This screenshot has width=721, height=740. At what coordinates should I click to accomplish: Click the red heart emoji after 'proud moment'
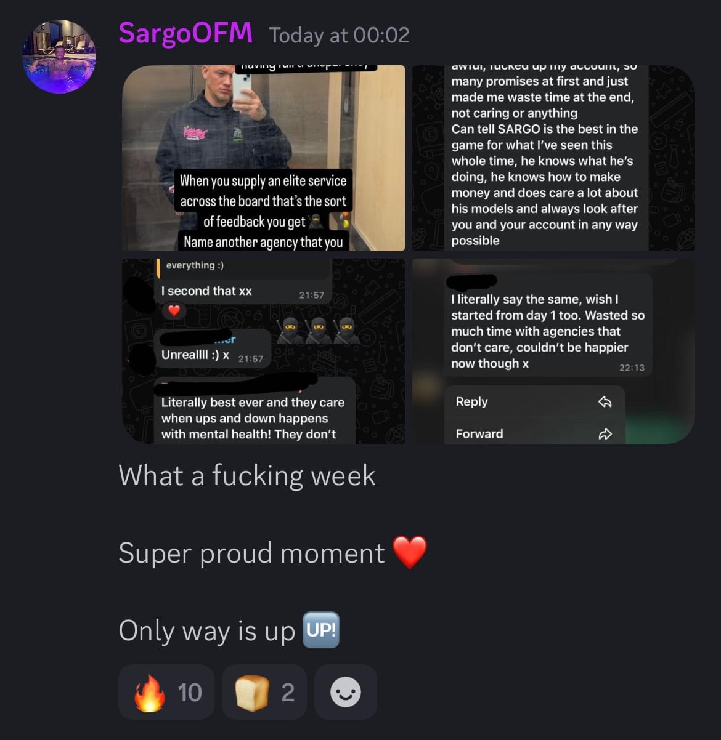(x=410, y=552)
